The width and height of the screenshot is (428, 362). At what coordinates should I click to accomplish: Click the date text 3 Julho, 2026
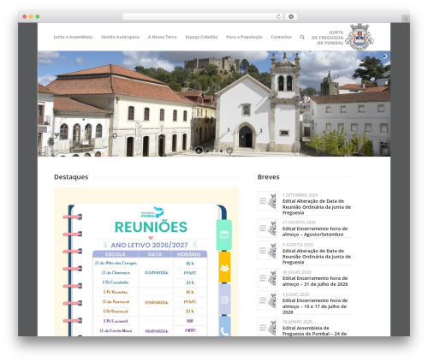(295, 294)
